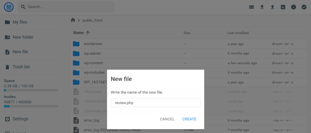Viewport: 311px width, 133px height.
Task: Select the wordpress folder name
Action: click(x=93, y=44)
